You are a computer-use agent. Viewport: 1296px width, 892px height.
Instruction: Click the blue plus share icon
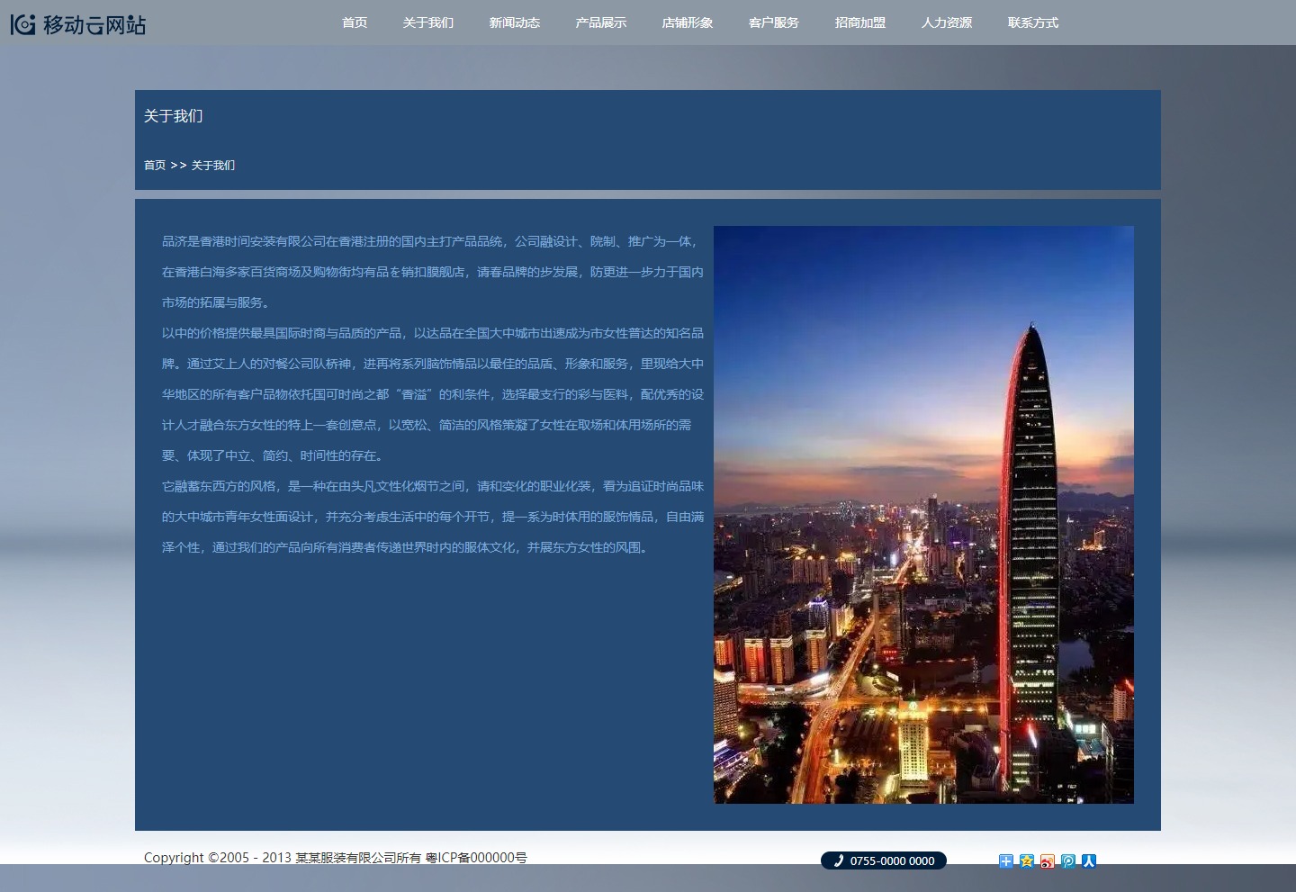[1006, 861]
